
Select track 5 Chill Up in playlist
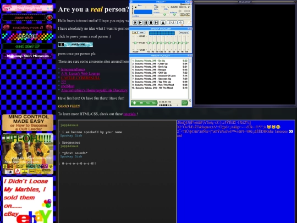click(159, 73)
